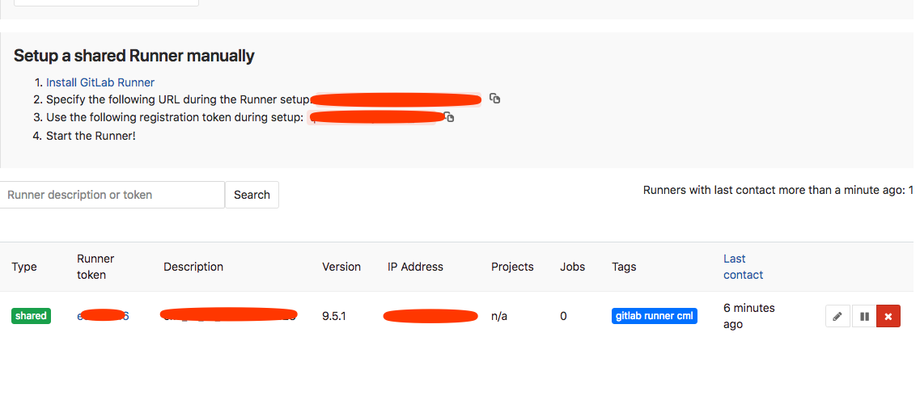The width and height of the screenshot is (920, 417).
Task: Click the Type column header
Action: (x=24, y=267)
